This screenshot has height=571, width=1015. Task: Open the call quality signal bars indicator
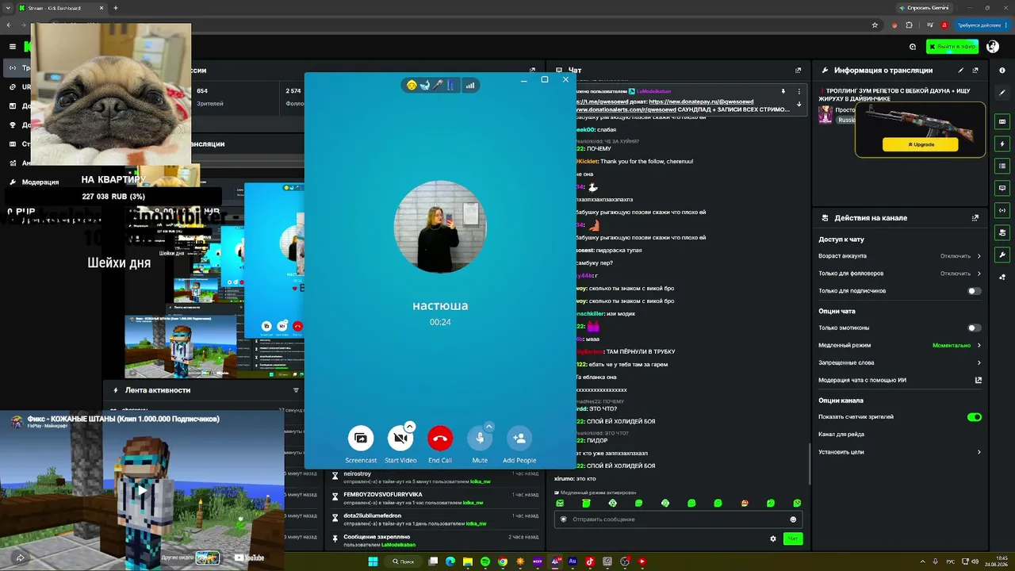470,85
